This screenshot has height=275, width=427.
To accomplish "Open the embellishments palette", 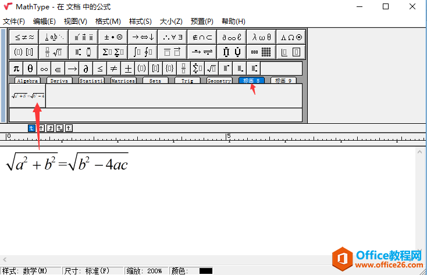I will tap(83, 37).
